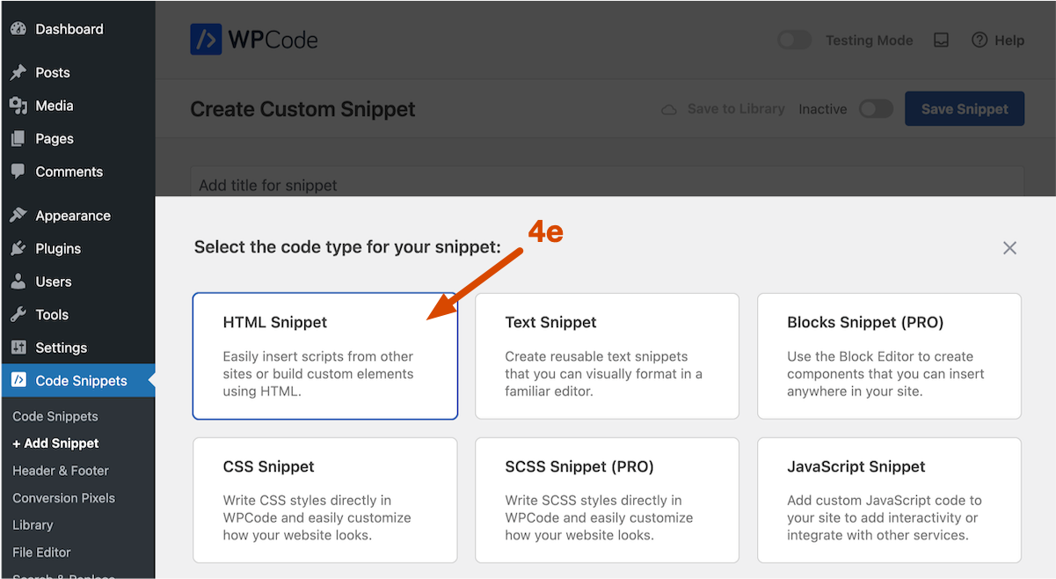The width and height of the screenshot is (1056, 579).
Task: Choose the JavaScript Snippet card
Action: pos(889,500)
